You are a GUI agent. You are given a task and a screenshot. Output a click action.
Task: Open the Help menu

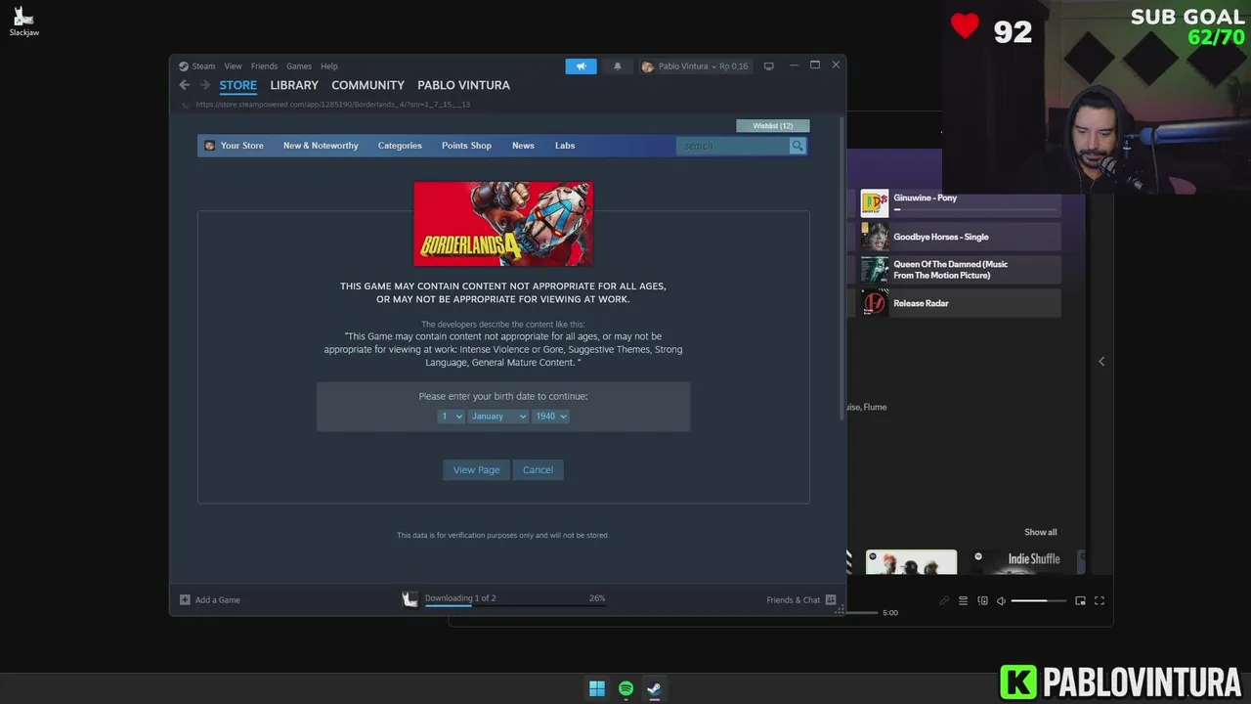[329, 66]
